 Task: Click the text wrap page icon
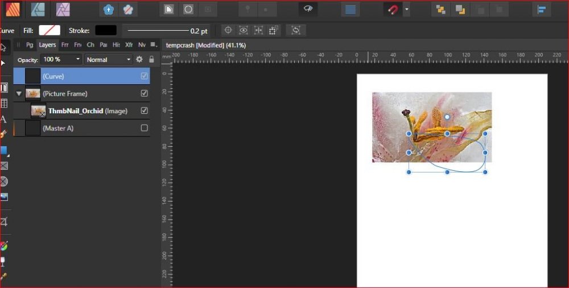click(169, 10)
